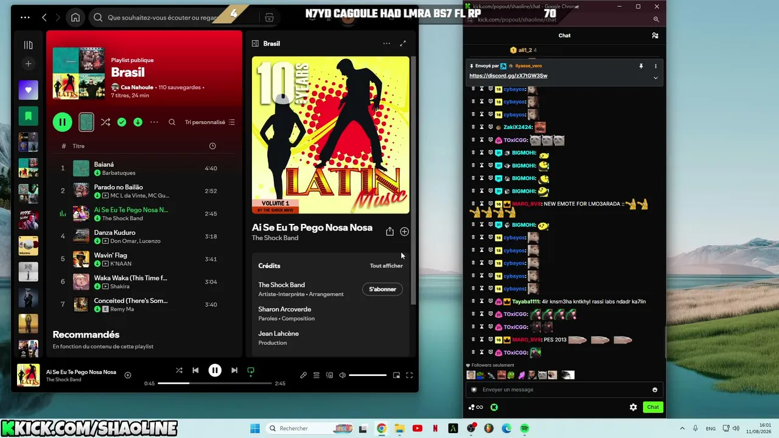
Task: Go to the Spotify Home page
Action: click(x=75, y=18)
